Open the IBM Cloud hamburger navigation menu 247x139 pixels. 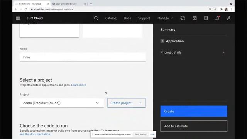pos(18,18)
